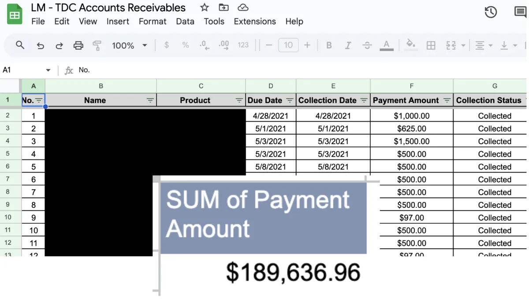The width and height of the screenshot is (529, 299).
Task: Increase decimal places
Action: pos(224,45)
